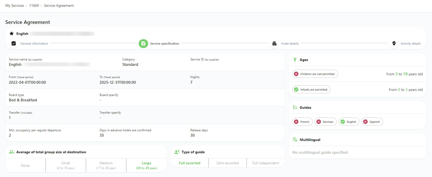Image resolution: width=432 pixels, height=177 pixels.
Task: Open breadcrumb link 11669
Action: pos(34,6)
